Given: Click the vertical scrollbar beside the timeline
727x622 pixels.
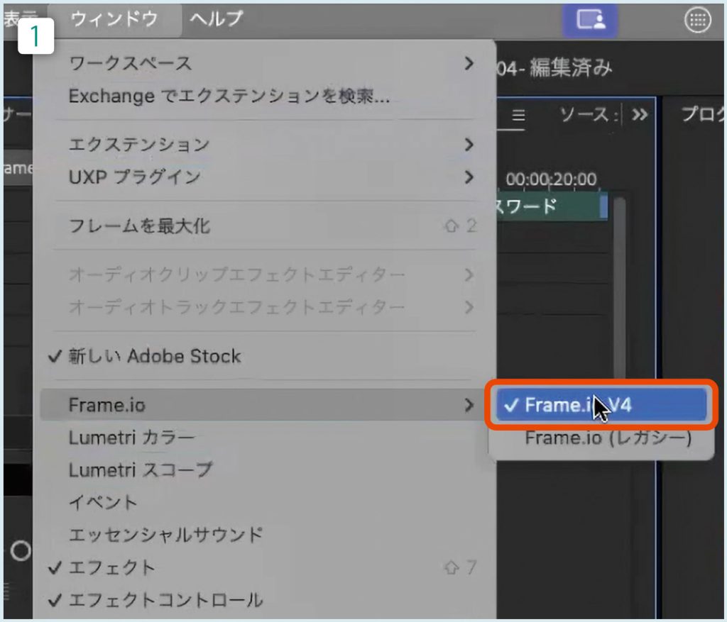Looking at the screenshot, I should coord(619,284).
